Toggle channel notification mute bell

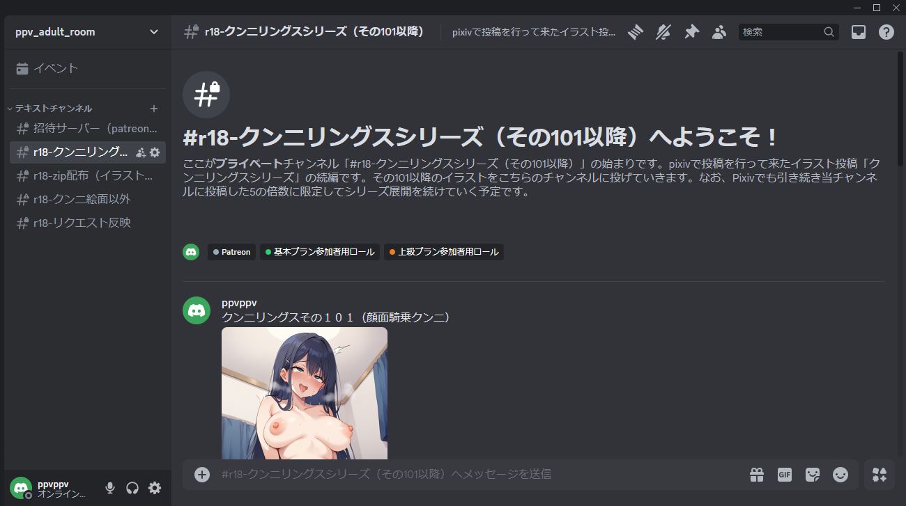[x=663, y=32]
